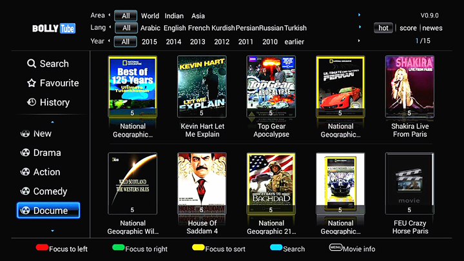Click the green Focus to right key icon
This screenshot has height=261, width=464.
coord(119,247)
